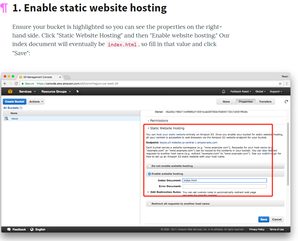This screenshot has width=298, height=241.
Task: Open the Global region dropdown
Action: (x=260, y=91)
